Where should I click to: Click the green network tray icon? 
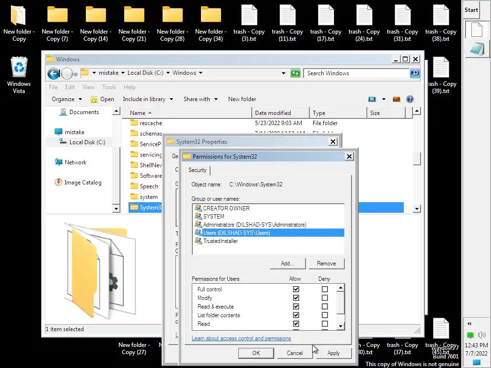470,335
